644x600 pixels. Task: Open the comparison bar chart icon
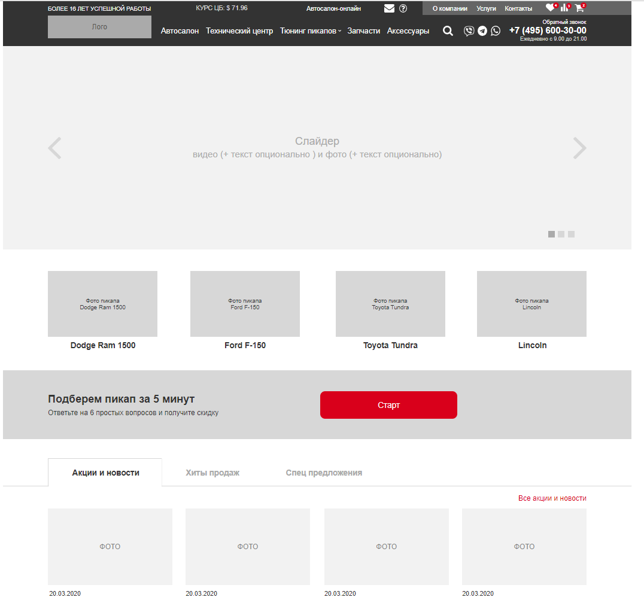(x=564, y=8)
